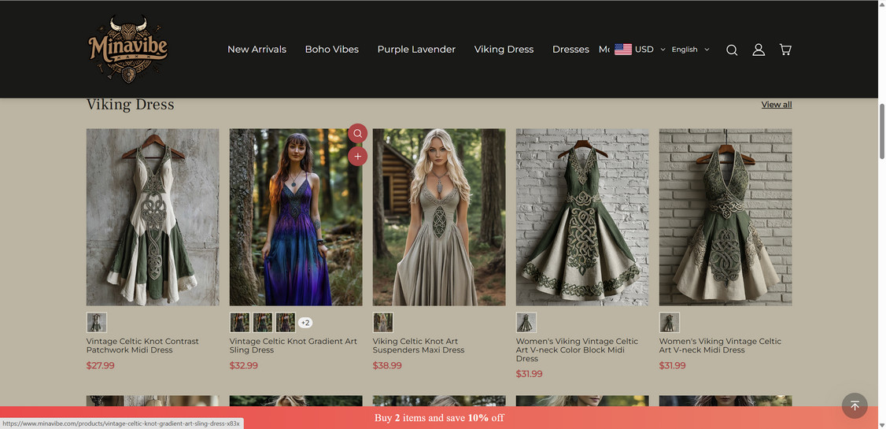The width and height of the screenshot is (886, 429).
Task: Click the Viking Dress section heading
Action: [x=130, y=105]
